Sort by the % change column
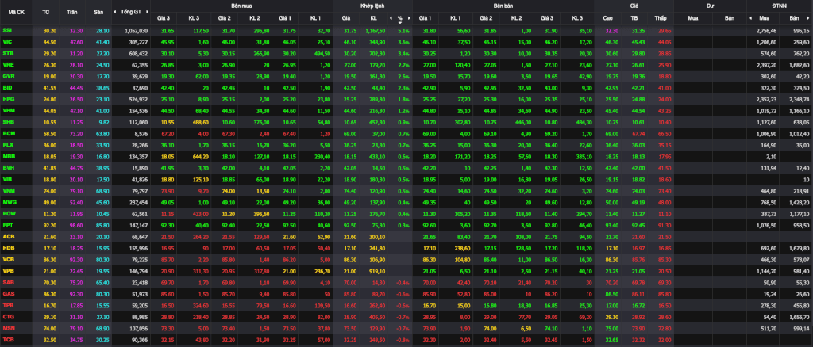The height and width of the screenshot is (347, 813). coord(400,18)
